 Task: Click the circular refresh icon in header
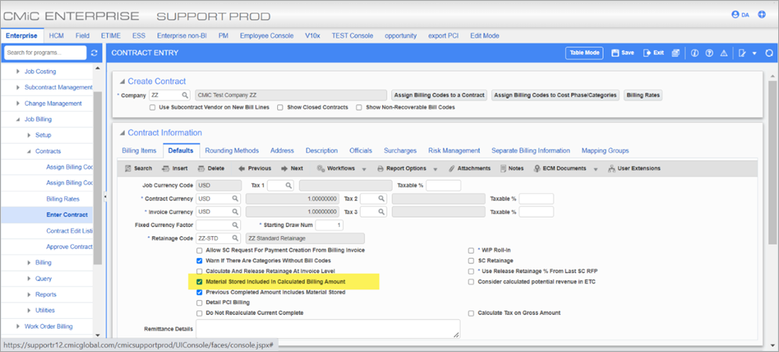pyautogui.click(x=770, y=53)
